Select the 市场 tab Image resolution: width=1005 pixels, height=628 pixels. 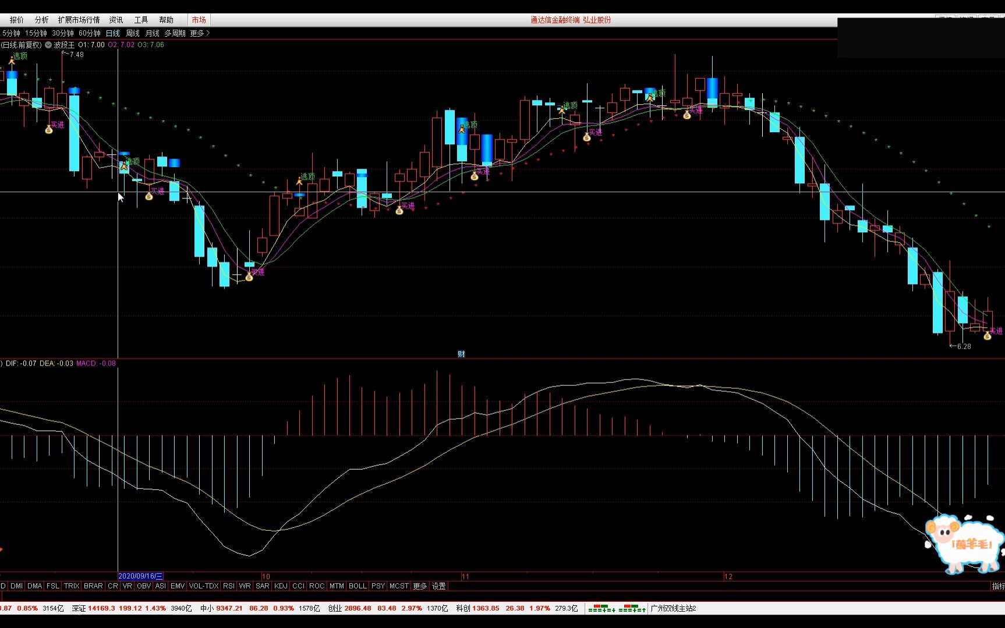(x=199, y=20)
